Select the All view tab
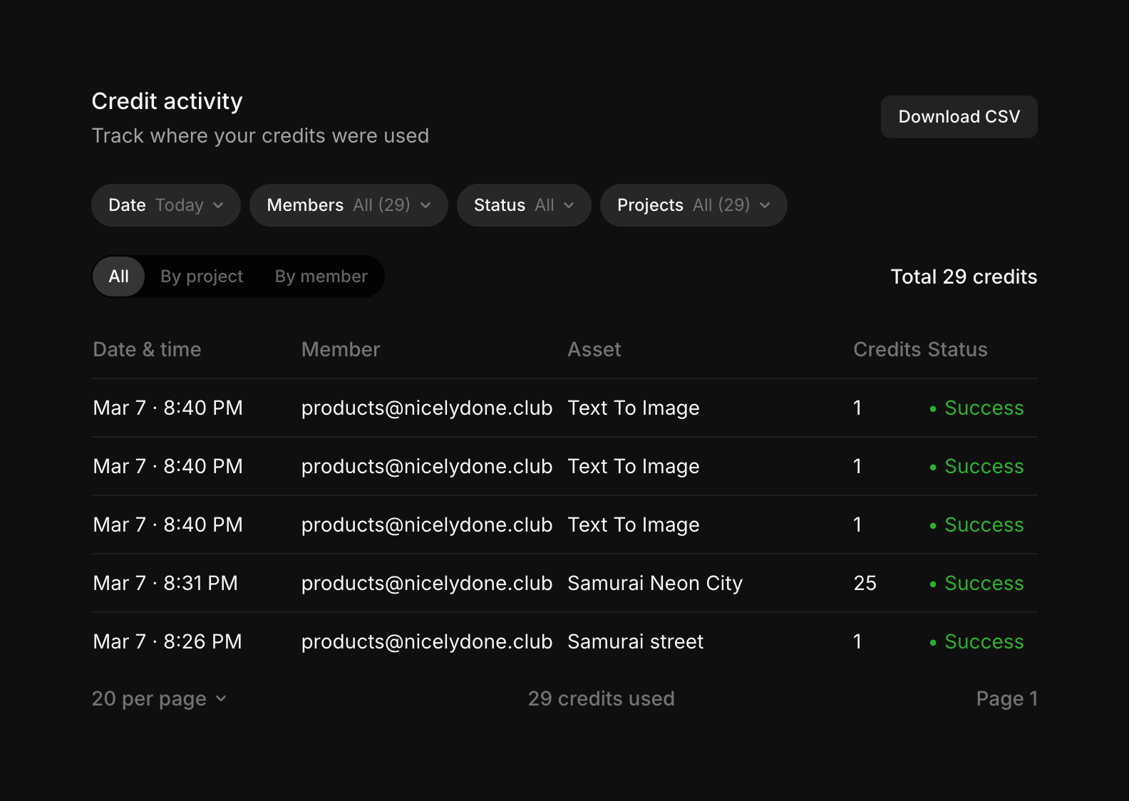Viewport: 1129px width, 801px height. click(x=119, y=277)
